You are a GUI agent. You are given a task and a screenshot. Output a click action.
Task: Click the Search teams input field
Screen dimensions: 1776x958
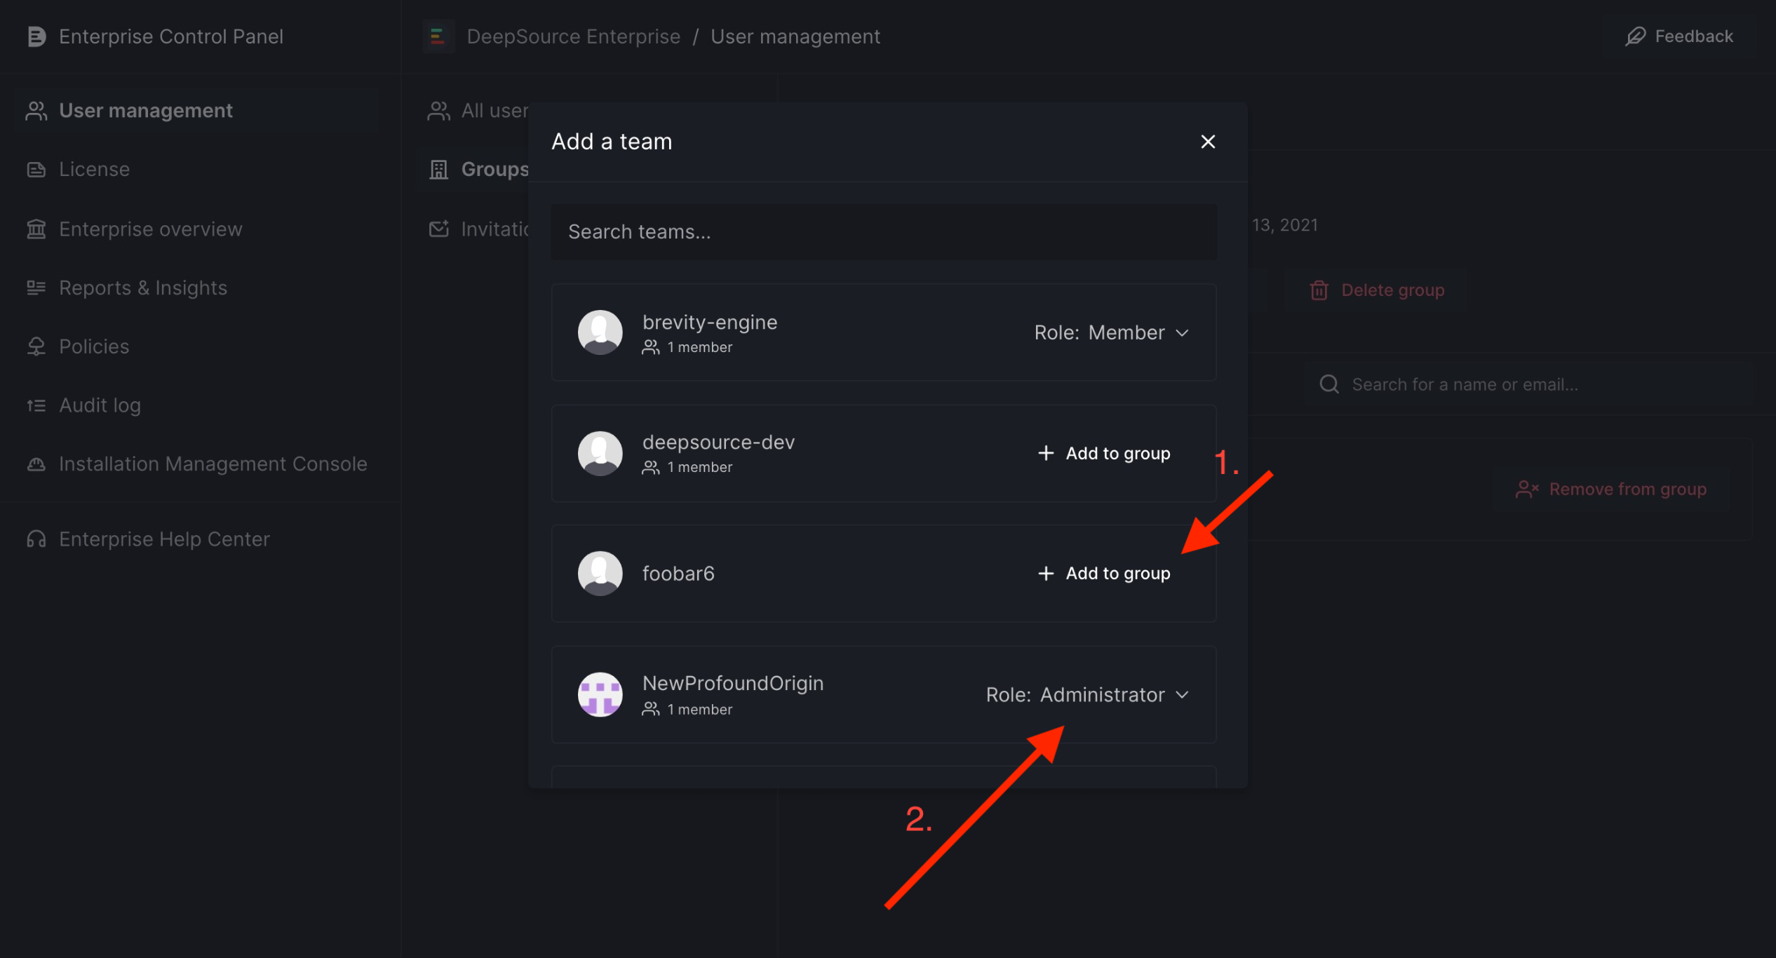click(883, 231)
